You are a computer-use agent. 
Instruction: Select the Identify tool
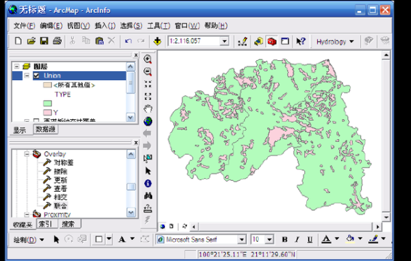(148, 183)
